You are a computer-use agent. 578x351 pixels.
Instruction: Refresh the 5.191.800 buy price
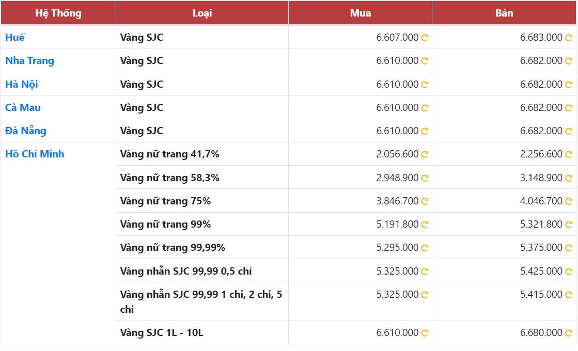click(425, 225)
